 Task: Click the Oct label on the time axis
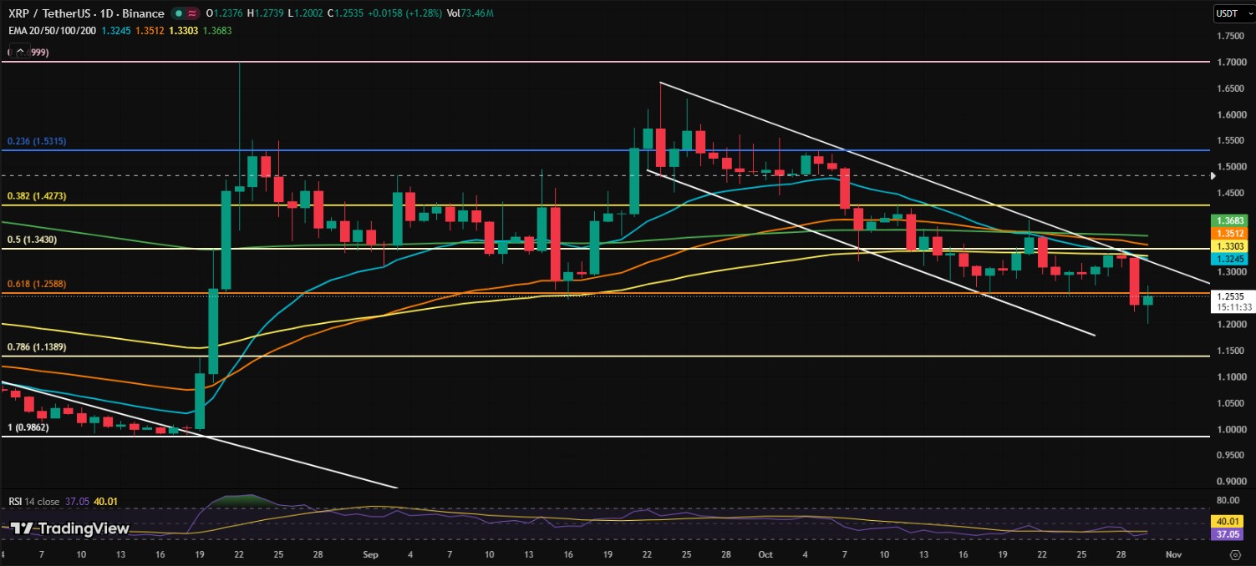(x=765, y=553)
